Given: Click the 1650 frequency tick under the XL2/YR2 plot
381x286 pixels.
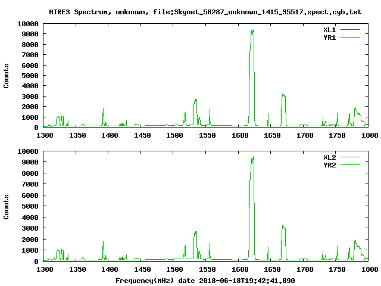Looking at the screenshot, I should pos(272,269).
